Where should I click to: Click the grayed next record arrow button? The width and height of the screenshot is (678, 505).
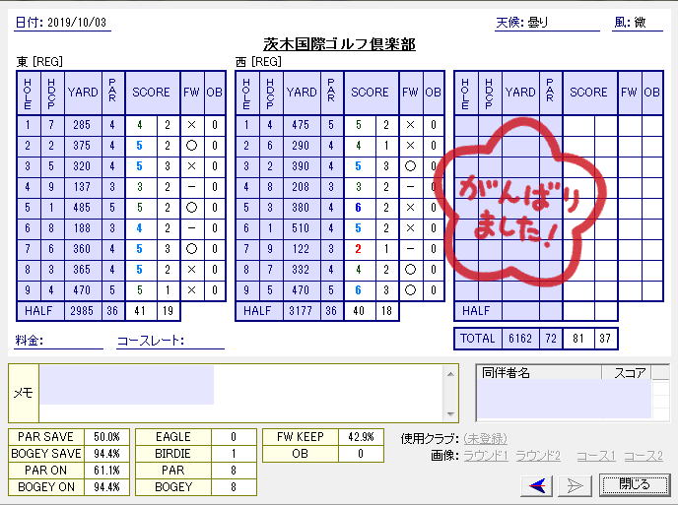(575, 485)
